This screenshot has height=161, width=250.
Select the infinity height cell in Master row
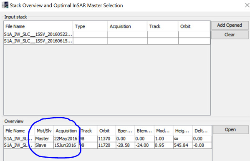pos(183,138)
